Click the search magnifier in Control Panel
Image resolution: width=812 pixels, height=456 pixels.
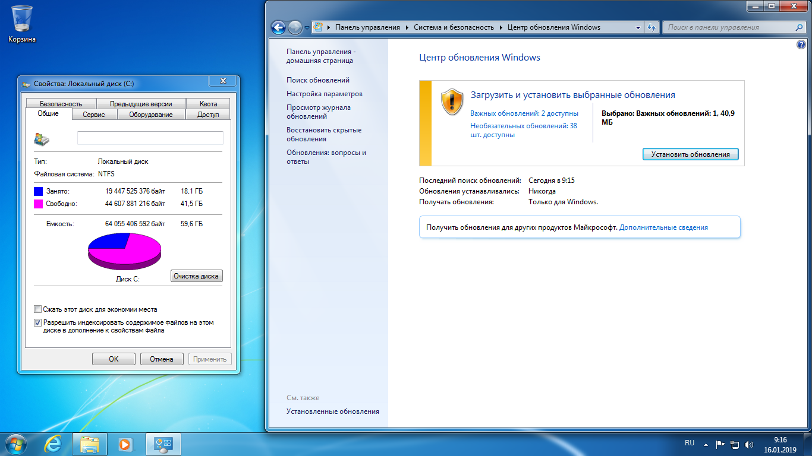click(799, 27)
